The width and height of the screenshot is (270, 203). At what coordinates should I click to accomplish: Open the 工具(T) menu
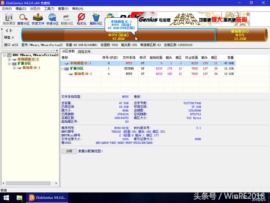pyautogui.click(x=49, y=8)
